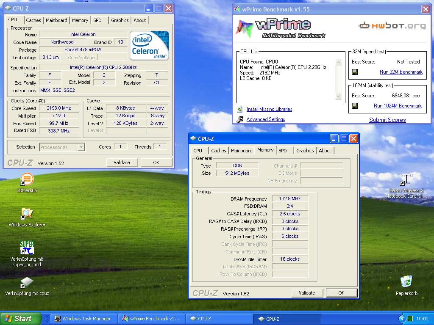Switch to wPrime Benchmark in taskbar
This screenshot has width=434, height=325.
click(x=151, y=319)
